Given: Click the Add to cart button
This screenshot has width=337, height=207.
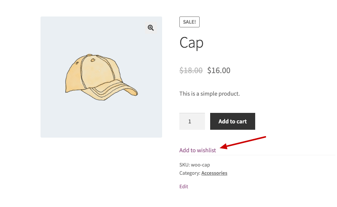Looking at the screenshot, I should point(233,121).
